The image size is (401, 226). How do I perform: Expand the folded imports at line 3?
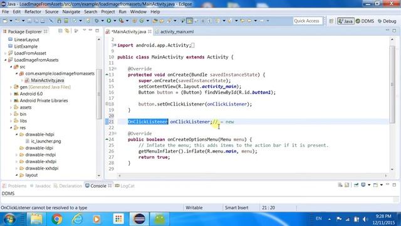tap(115, 45)
